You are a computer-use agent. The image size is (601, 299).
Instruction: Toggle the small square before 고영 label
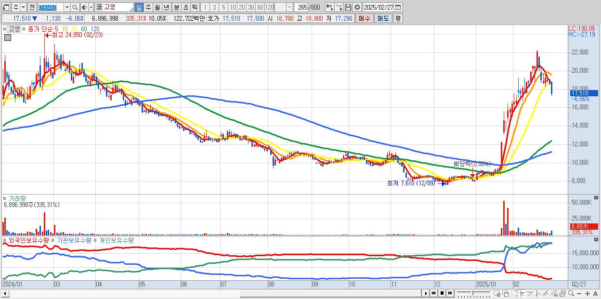(4, 29)
